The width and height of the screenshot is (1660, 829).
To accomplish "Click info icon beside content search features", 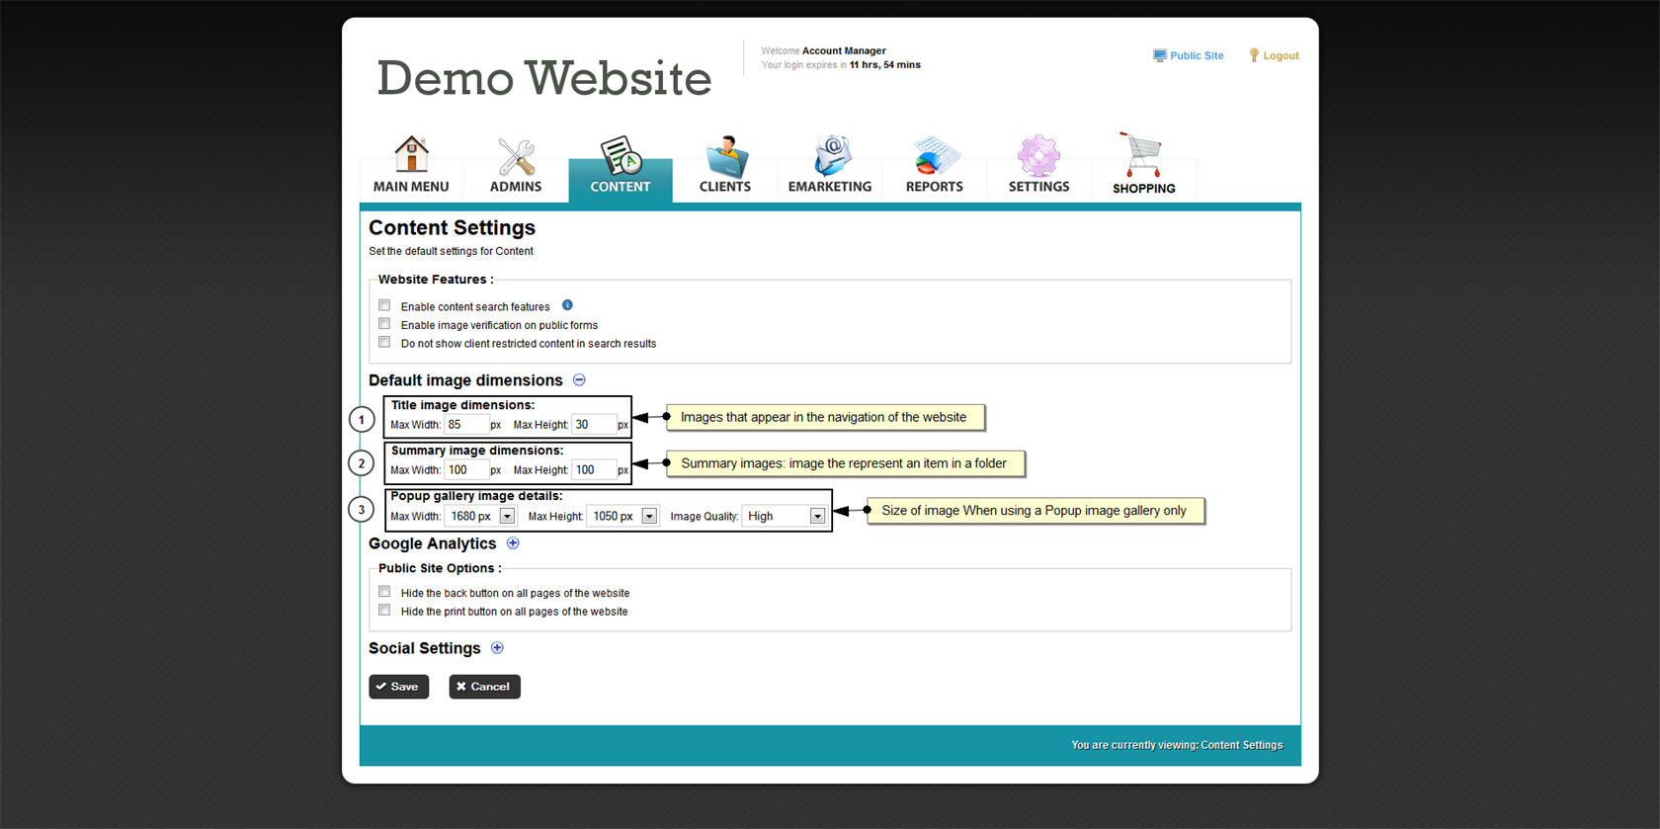I will click(567, 305).
